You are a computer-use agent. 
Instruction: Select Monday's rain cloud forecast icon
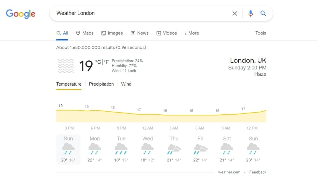point(94,148)
